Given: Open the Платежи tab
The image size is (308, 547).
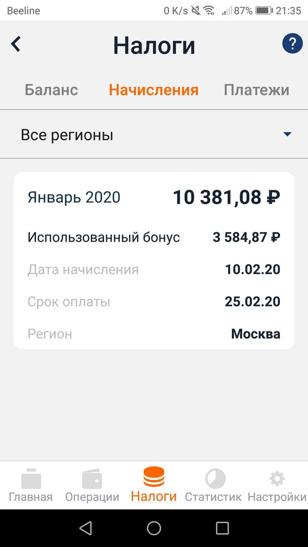Looking at the screenshot, I should click(x=256, y=90).
